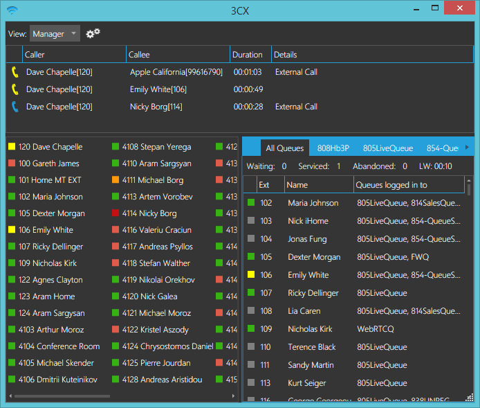Click gray status square of 113 Kurt Seiger
The height and width of the screenshot is (408, 480).
[x=251, y=382]
